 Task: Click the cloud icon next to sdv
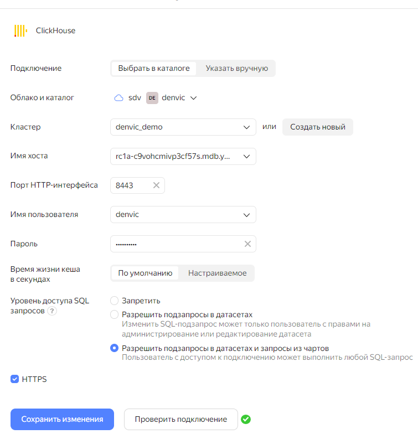(118, 98)
